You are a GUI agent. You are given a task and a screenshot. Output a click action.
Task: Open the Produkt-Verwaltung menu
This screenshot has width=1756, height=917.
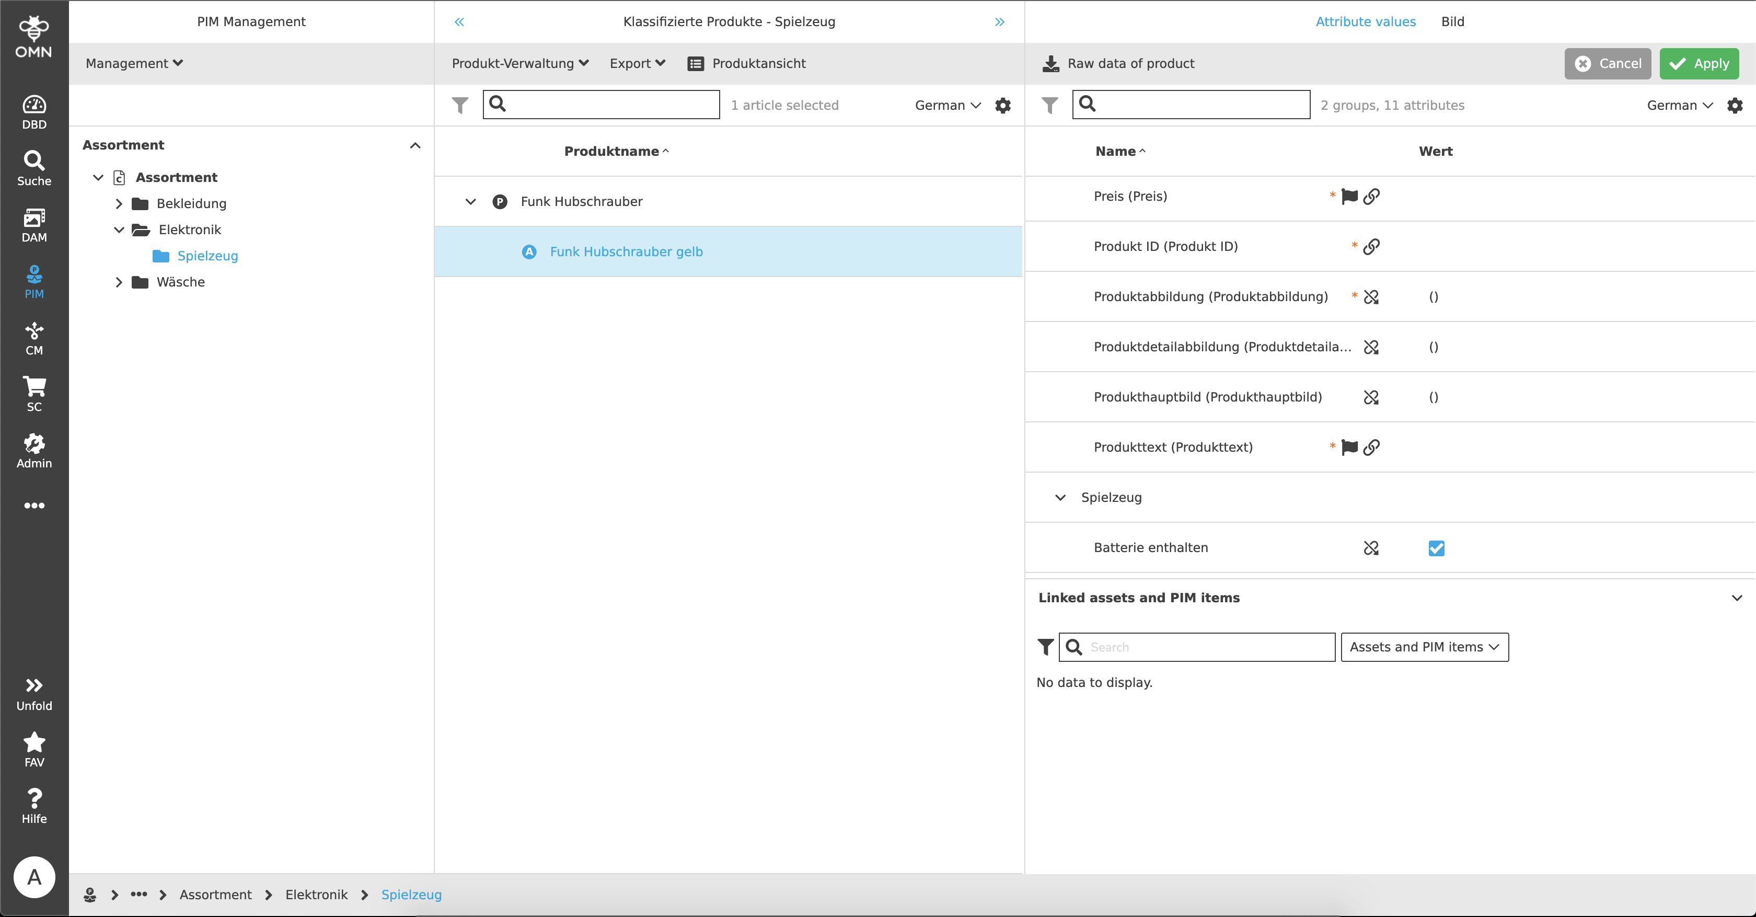519,63
